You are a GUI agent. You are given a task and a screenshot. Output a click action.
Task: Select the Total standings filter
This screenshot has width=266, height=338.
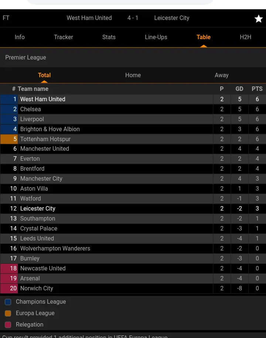click(44, 75)
